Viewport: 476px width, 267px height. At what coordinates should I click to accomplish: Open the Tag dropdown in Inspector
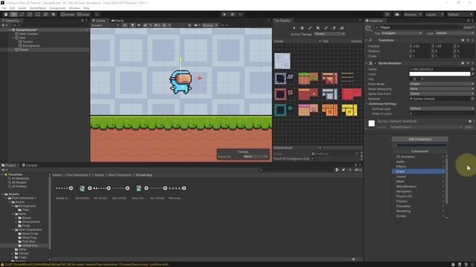point(401,33)
